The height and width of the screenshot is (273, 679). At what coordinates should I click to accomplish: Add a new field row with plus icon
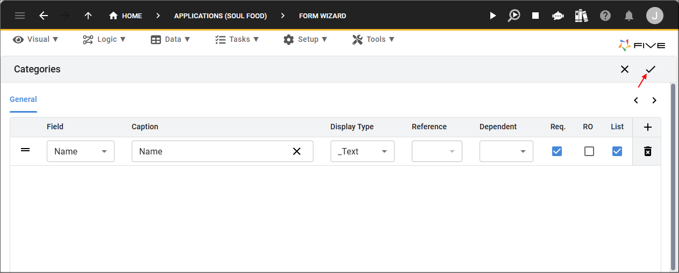[x=648, y=127]
